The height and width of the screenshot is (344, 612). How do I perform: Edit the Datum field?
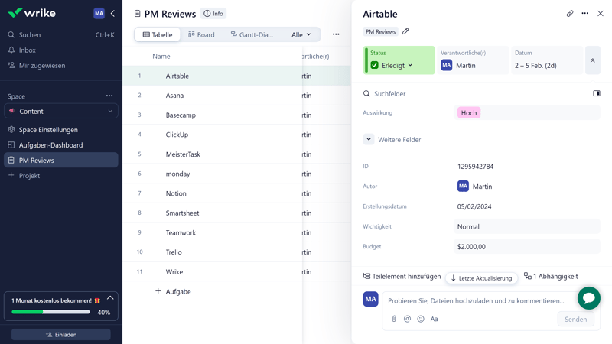[547, 60]
